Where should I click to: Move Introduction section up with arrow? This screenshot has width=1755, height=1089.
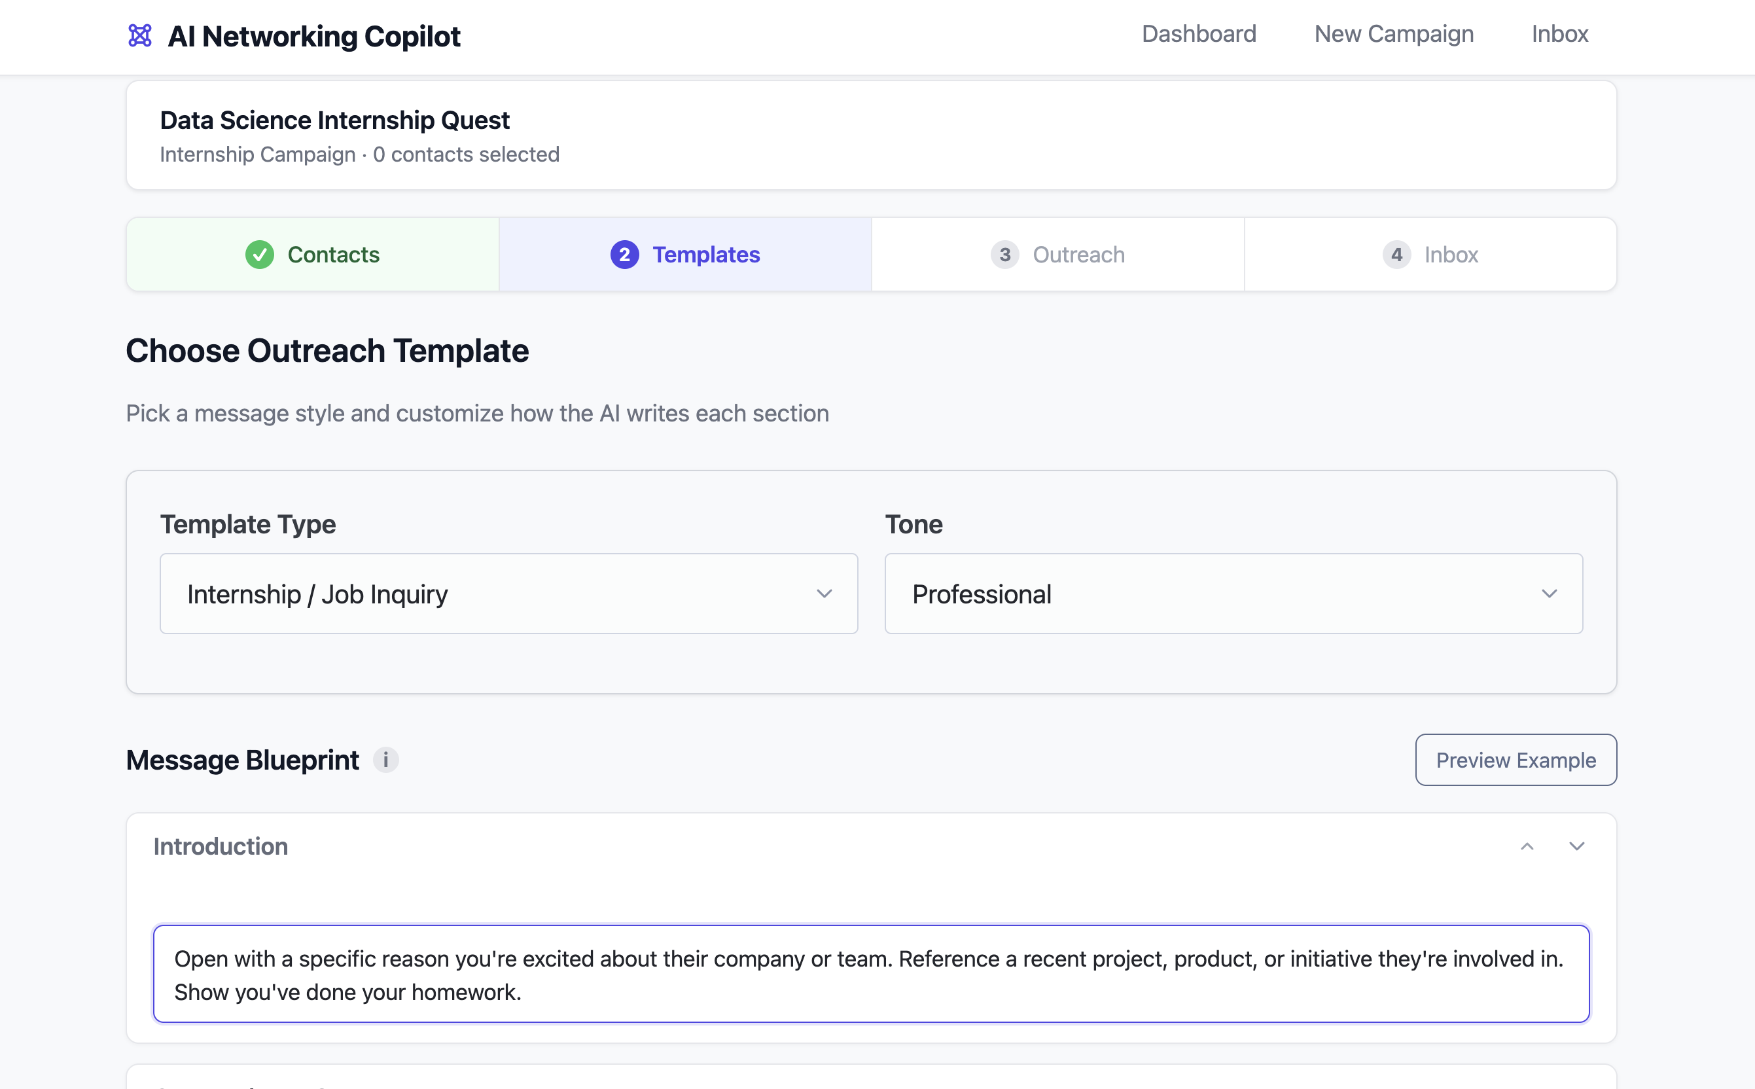(x=1527, y=846)
